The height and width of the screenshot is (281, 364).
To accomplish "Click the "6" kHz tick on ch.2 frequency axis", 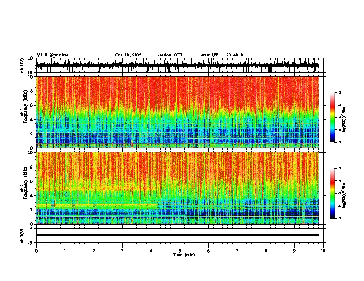I will pos(32,181).
